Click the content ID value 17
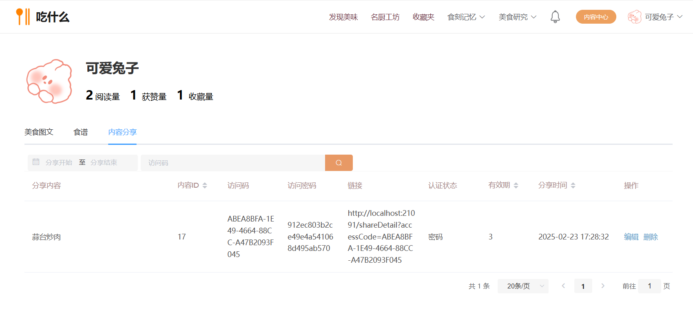693x317 pixels. (182, 237)
